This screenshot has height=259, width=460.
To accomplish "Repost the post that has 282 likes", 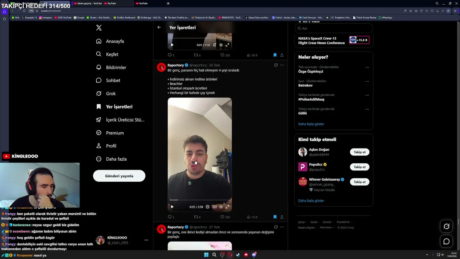I will pyautogui.click(x=197, y=217).
